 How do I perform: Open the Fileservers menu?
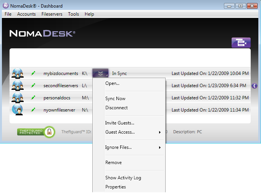[52, 14]
